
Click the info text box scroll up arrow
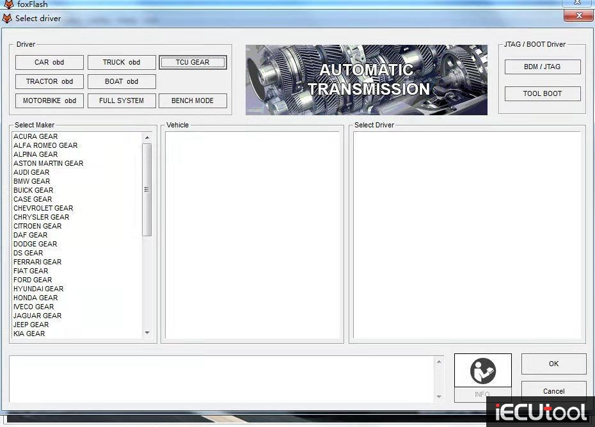[x=439, y=362]
